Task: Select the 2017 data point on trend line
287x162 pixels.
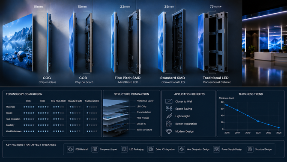Action: (x=237, y=110)
